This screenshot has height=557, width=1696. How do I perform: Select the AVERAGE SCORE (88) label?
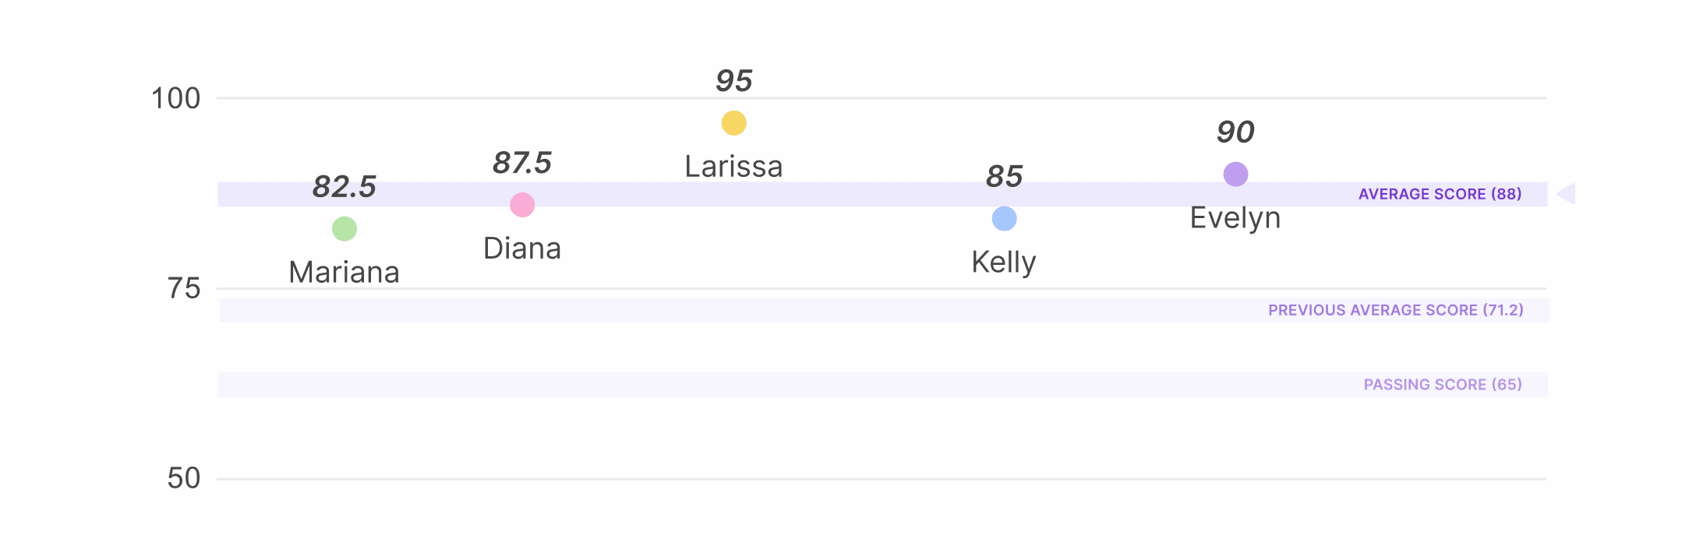pos(1440,194)
